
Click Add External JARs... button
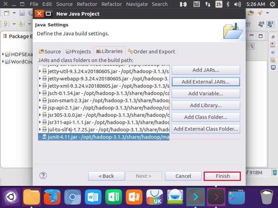coord(206,82)
